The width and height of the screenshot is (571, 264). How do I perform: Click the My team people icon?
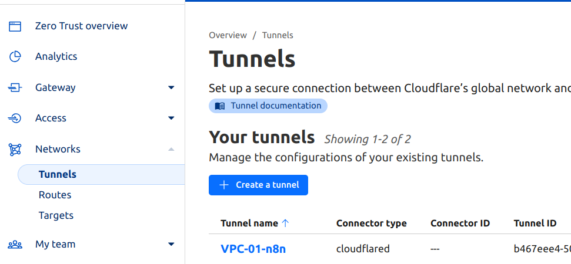[15, 244]
